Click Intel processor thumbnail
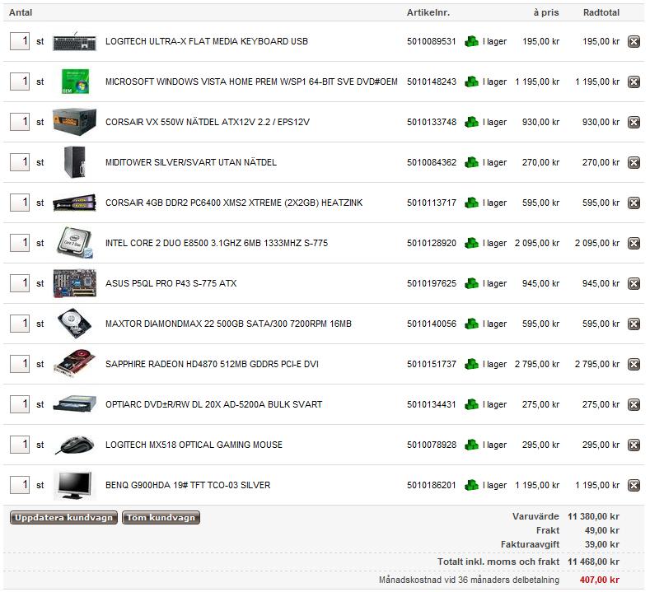This screenshot has width=650, height=592. 75,243
